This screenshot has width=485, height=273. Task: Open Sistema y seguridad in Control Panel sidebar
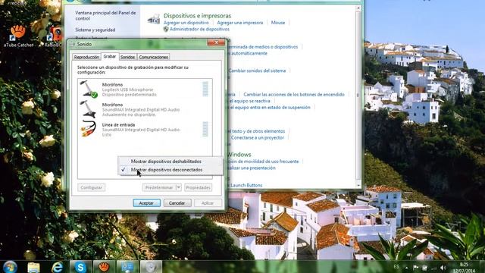tap(95, 30)
